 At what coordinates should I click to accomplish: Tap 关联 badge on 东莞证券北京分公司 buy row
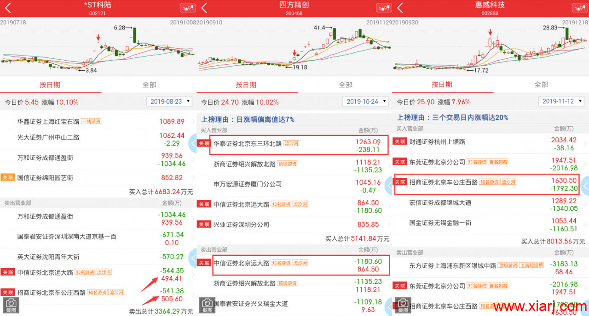click(400, 162)
